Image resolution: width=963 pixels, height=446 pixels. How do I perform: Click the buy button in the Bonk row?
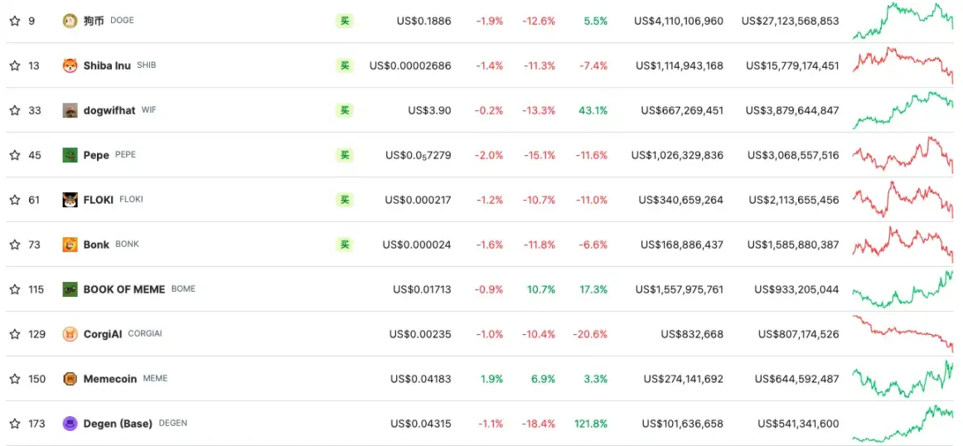[345, 245]
